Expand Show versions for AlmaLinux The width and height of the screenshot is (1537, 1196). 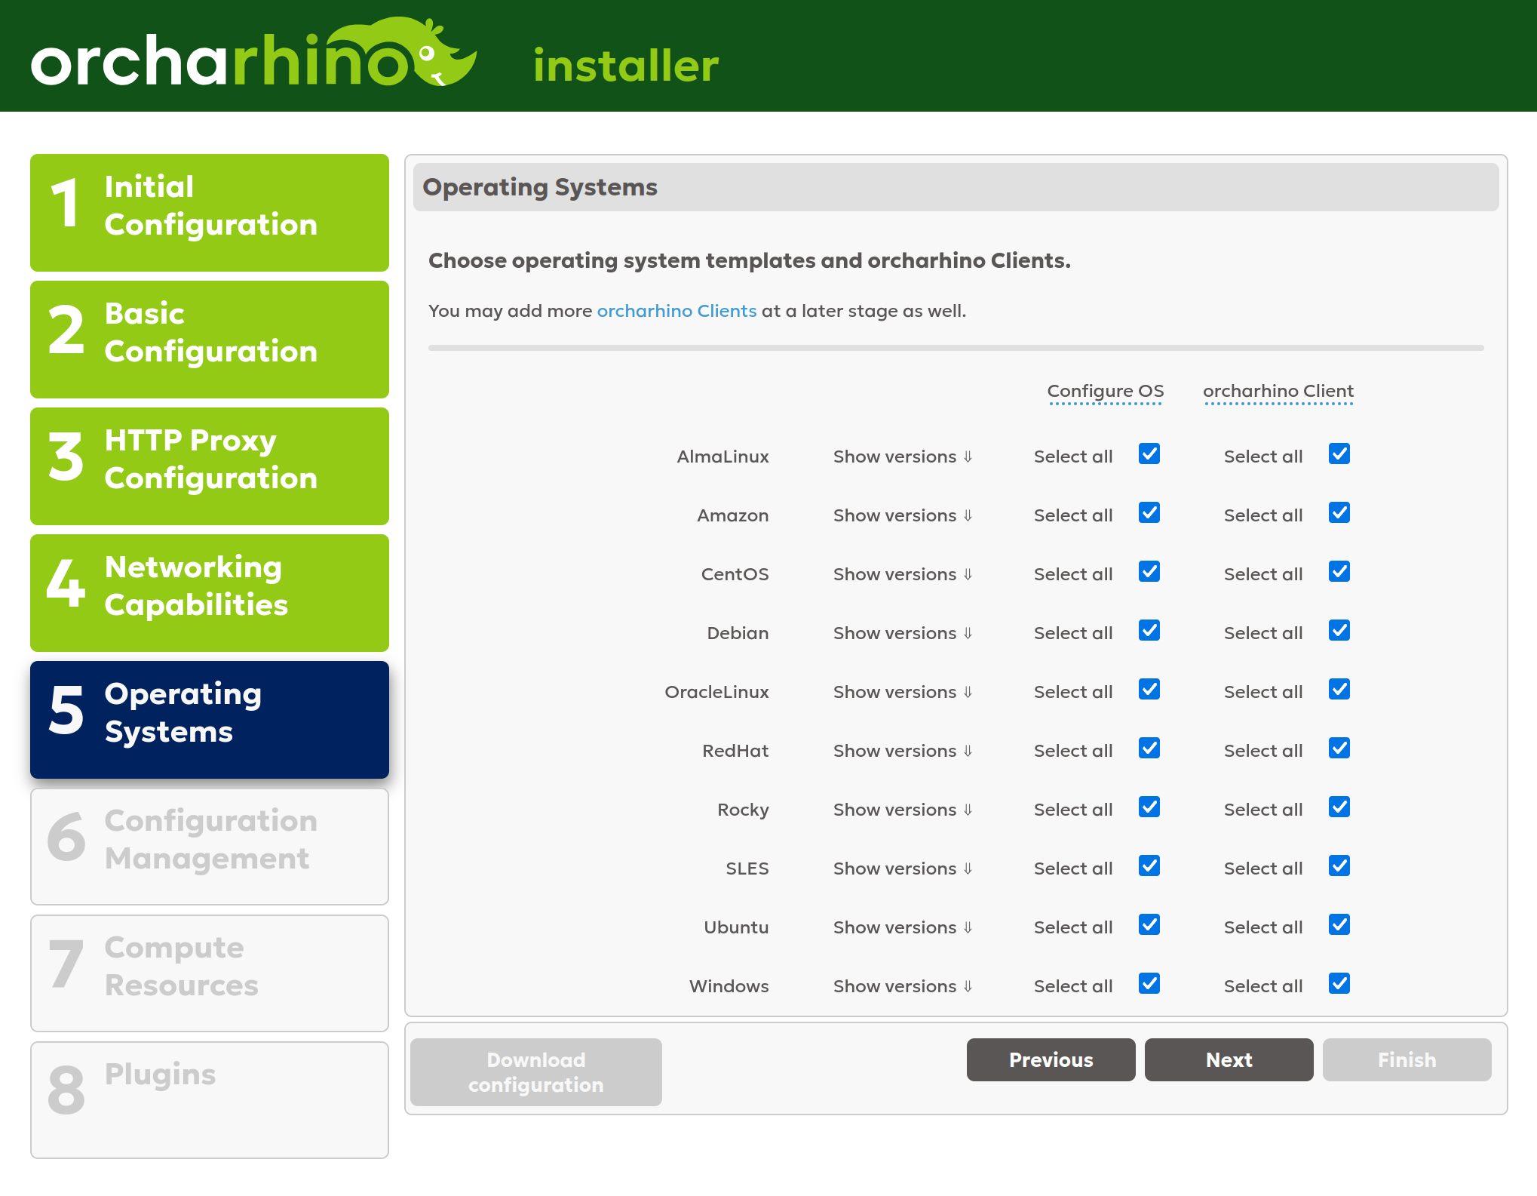[x=903, y=456]
